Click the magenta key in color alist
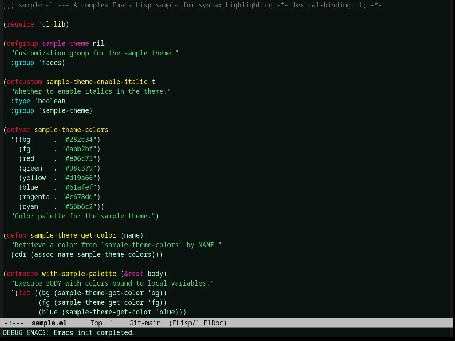The image size is (455, 341). point(36,197)
